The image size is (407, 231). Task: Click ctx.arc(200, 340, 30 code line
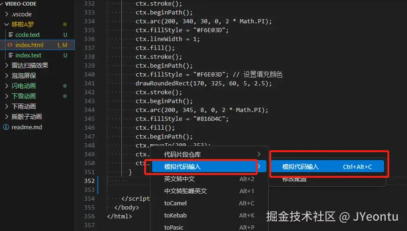coord(203,21)
